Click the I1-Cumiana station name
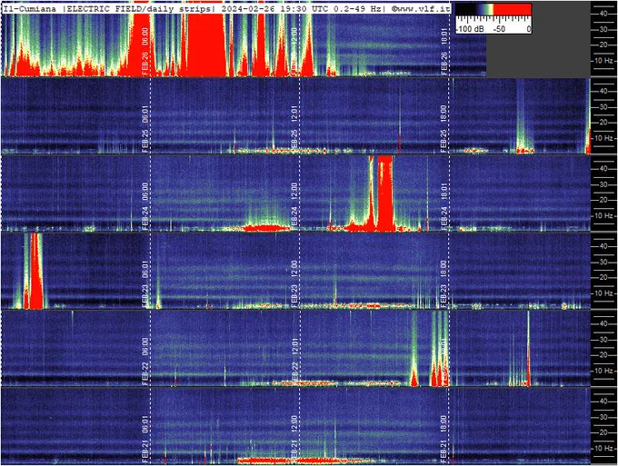The height and width of the screenshot is (466, 618). coord(30,9)
